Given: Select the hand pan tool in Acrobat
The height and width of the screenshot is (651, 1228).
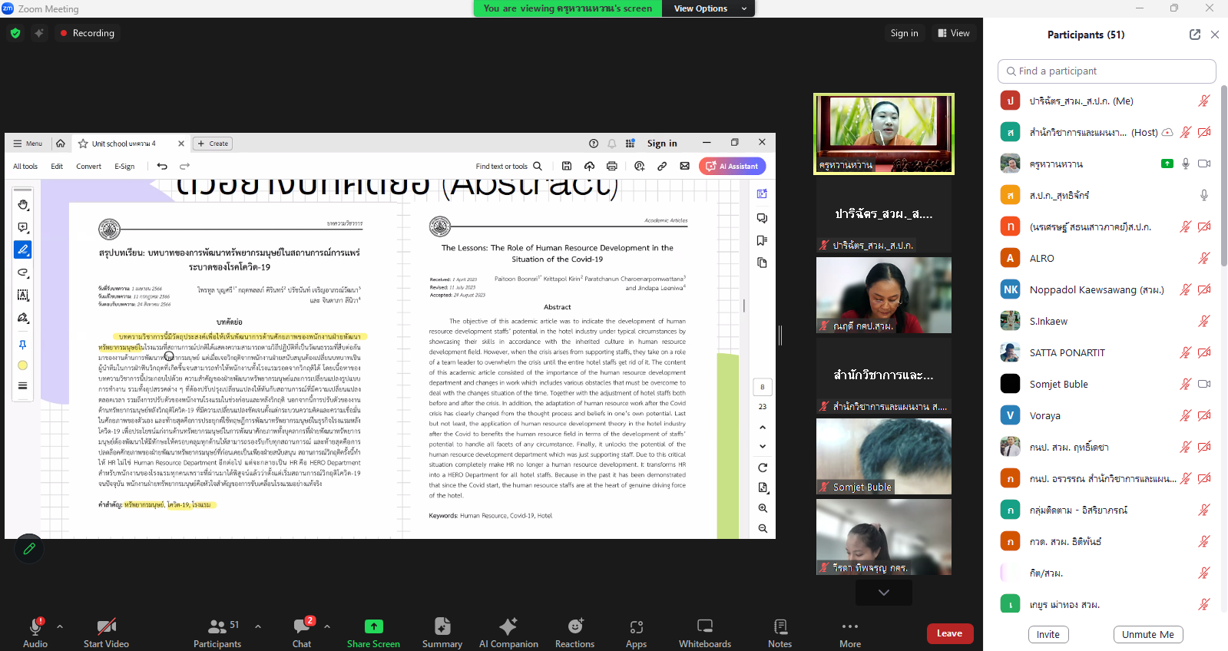Looking at the screenshot, I should click(23, 205).
